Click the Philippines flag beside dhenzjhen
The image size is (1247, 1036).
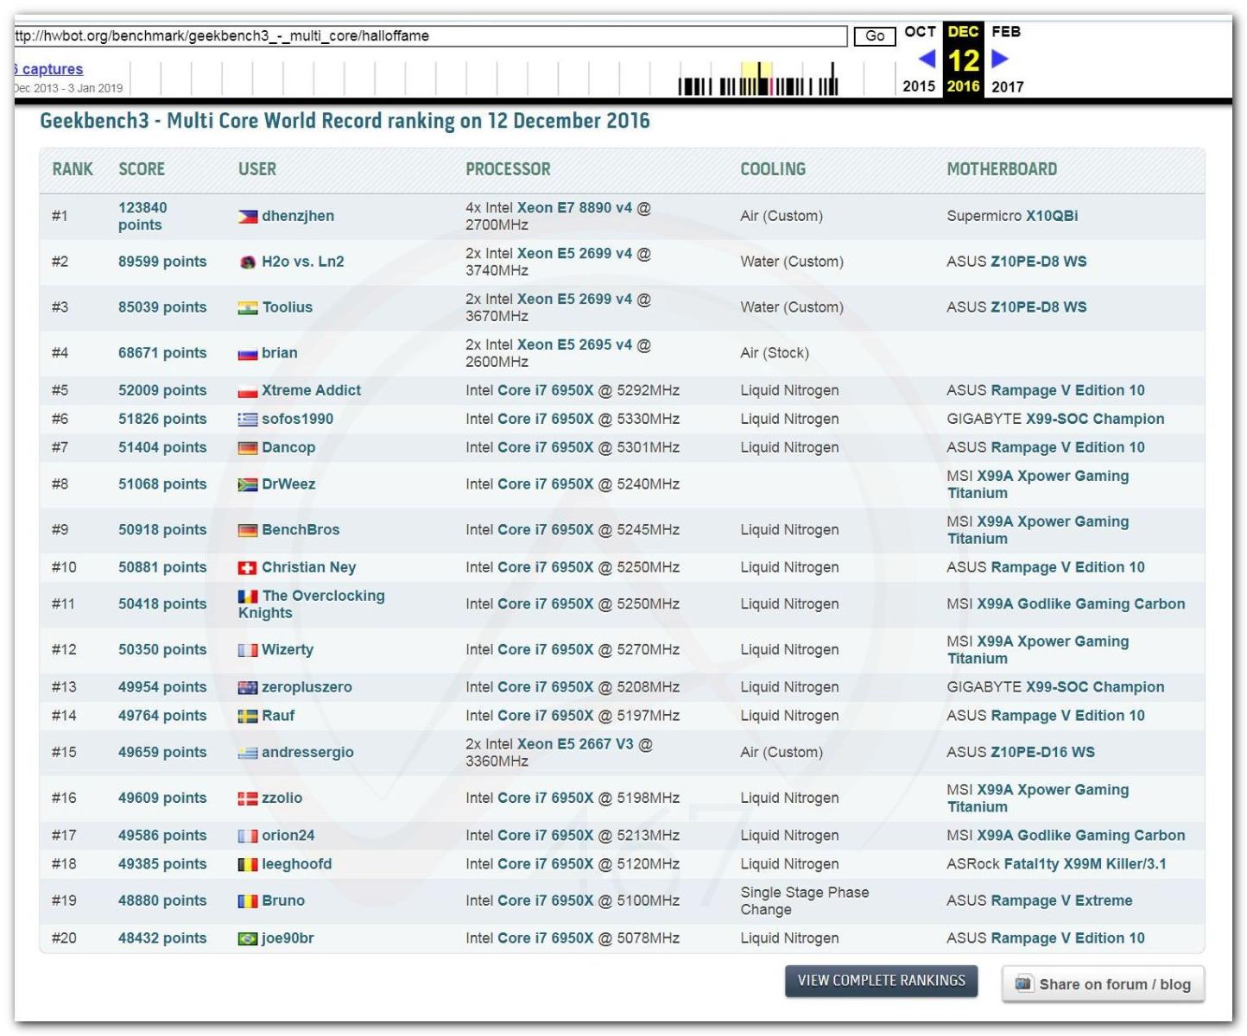[x=248, y=217]
